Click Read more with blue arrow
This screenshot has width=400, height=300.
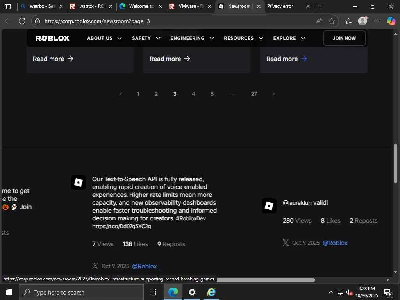coord(287,59)
